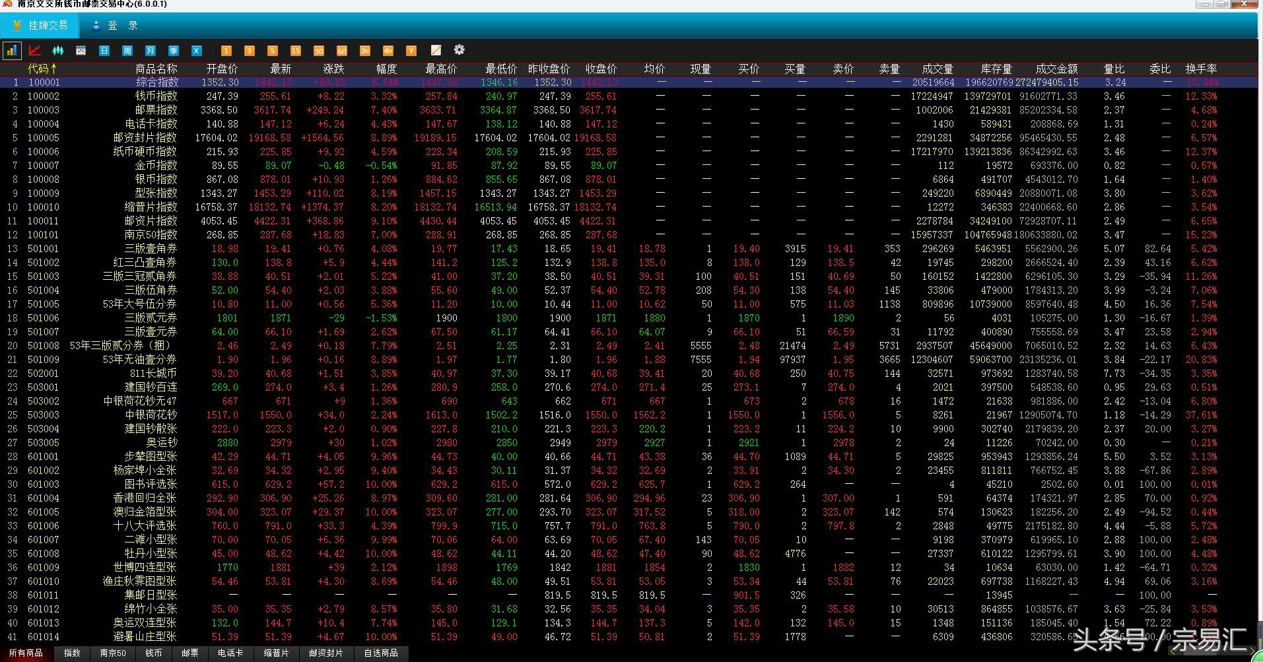
Task: Click the 登录 login button
Action: coord(116,26)
